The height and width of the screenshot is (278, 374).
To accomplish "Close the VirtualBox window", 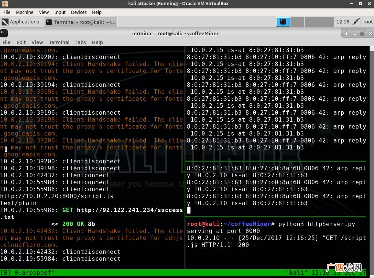I will pyautogui.click(x=369, y=4).
